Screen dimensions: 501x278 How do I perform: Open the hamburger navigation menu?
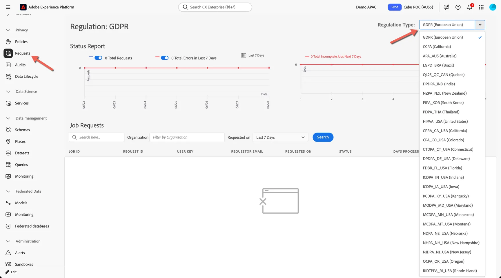pyautogui.click(x=8, y=7)
